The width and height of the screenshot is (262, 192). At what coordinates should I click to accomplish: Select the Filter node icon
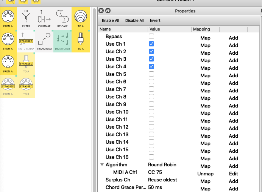26,18
